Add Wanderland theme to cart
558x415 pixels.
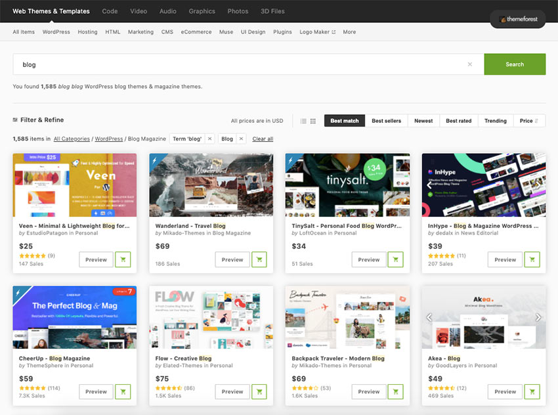tap(259, 259)
